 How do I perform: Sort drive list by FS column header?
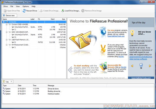coord(41,19)
